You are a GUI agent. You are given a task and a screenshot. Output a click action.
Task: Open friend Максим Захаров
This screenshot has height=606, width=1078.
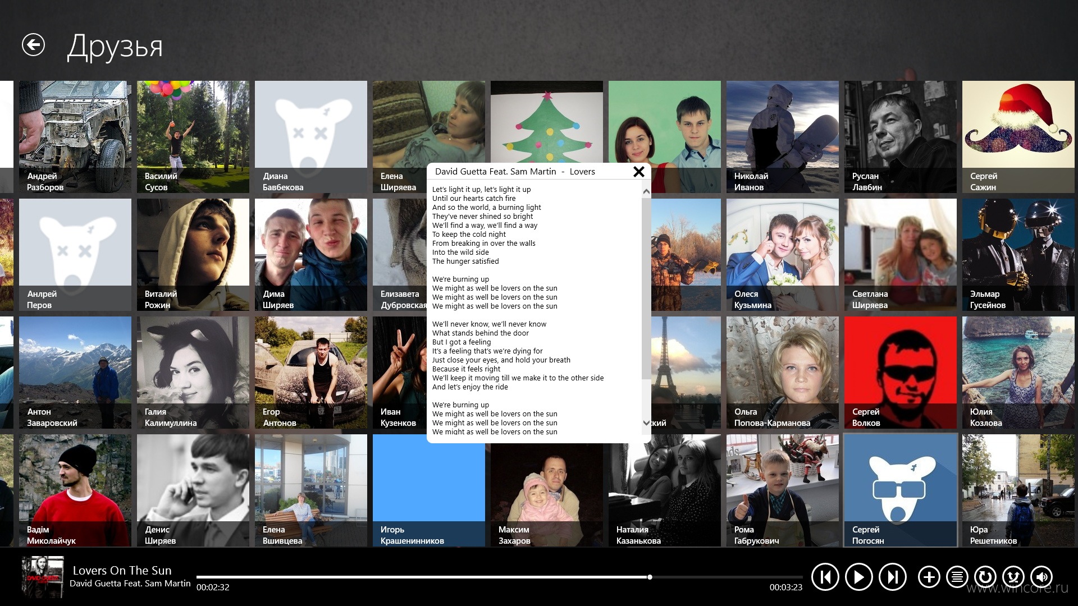coord(547,496)
